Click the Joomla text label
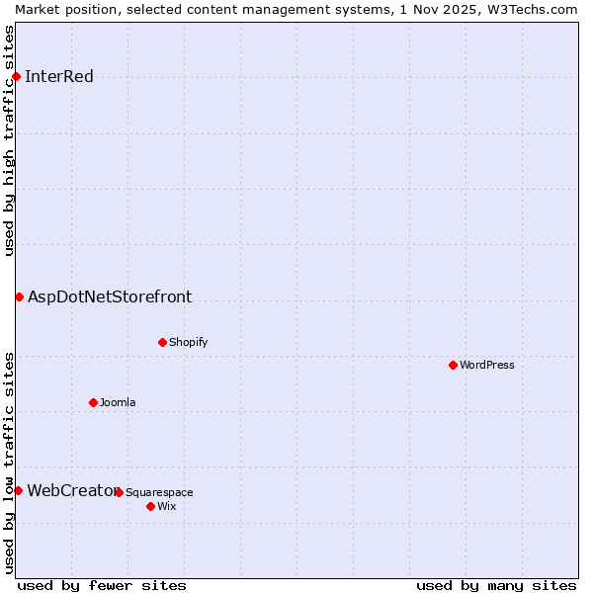The height and width of the screenshot is (593, 593). (x=118, y=402)
